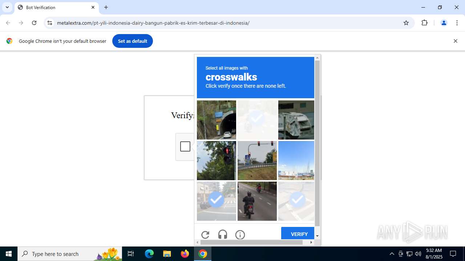The width and height of the screenshot is (465, 261).
Task: Select the red traffic light among trees tile
Action: (217, 161)
